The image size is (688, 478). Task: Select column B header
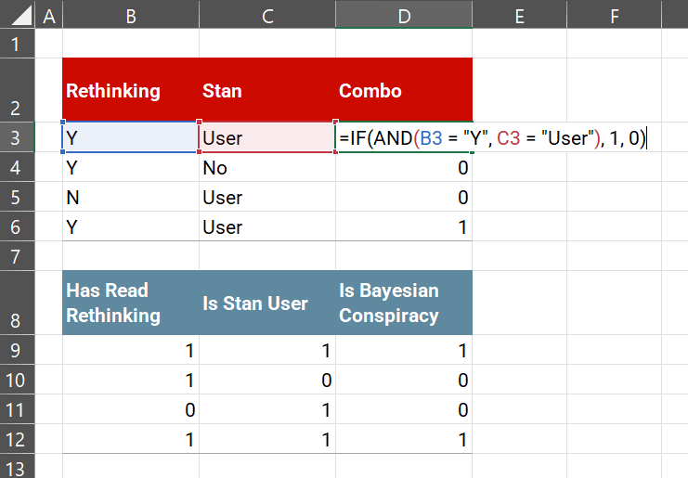131,14
